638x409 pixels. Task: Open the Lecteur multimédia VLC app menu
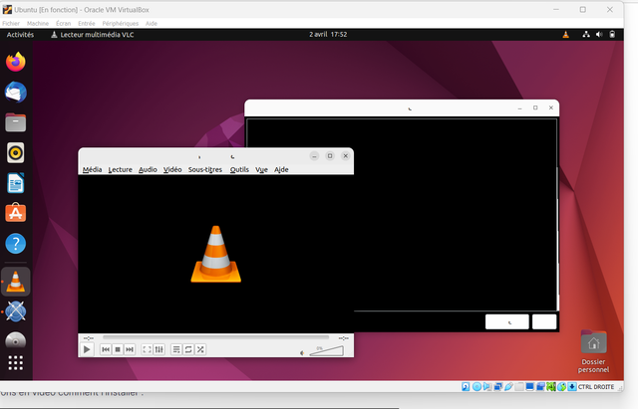point(92,35)
